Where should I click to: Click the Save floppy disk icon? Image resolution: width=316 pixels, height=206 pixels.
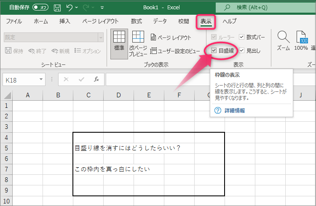pos(57,8)
